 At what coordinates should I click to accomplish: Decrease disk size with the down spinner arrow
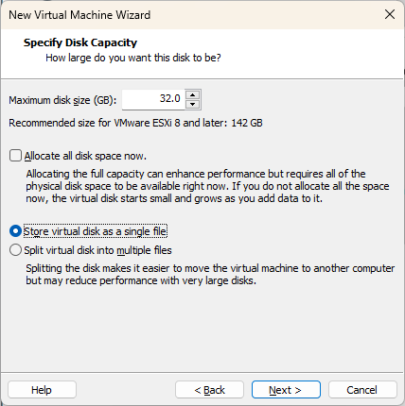pyautogui.click(x=193, y=104)
